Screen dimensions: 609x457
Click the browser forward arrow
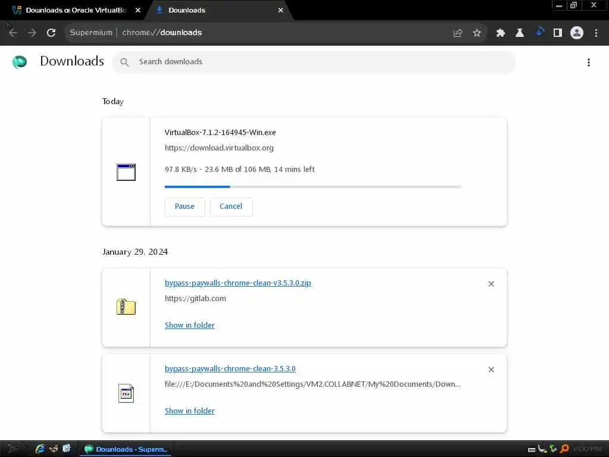(x=32, y=33)
